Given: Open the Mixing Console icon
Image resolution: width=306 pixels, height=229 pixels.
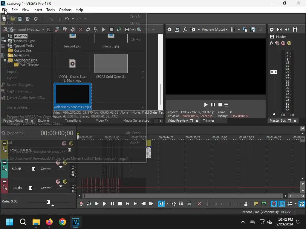Looking at the screenshot, I should [295, 30].
